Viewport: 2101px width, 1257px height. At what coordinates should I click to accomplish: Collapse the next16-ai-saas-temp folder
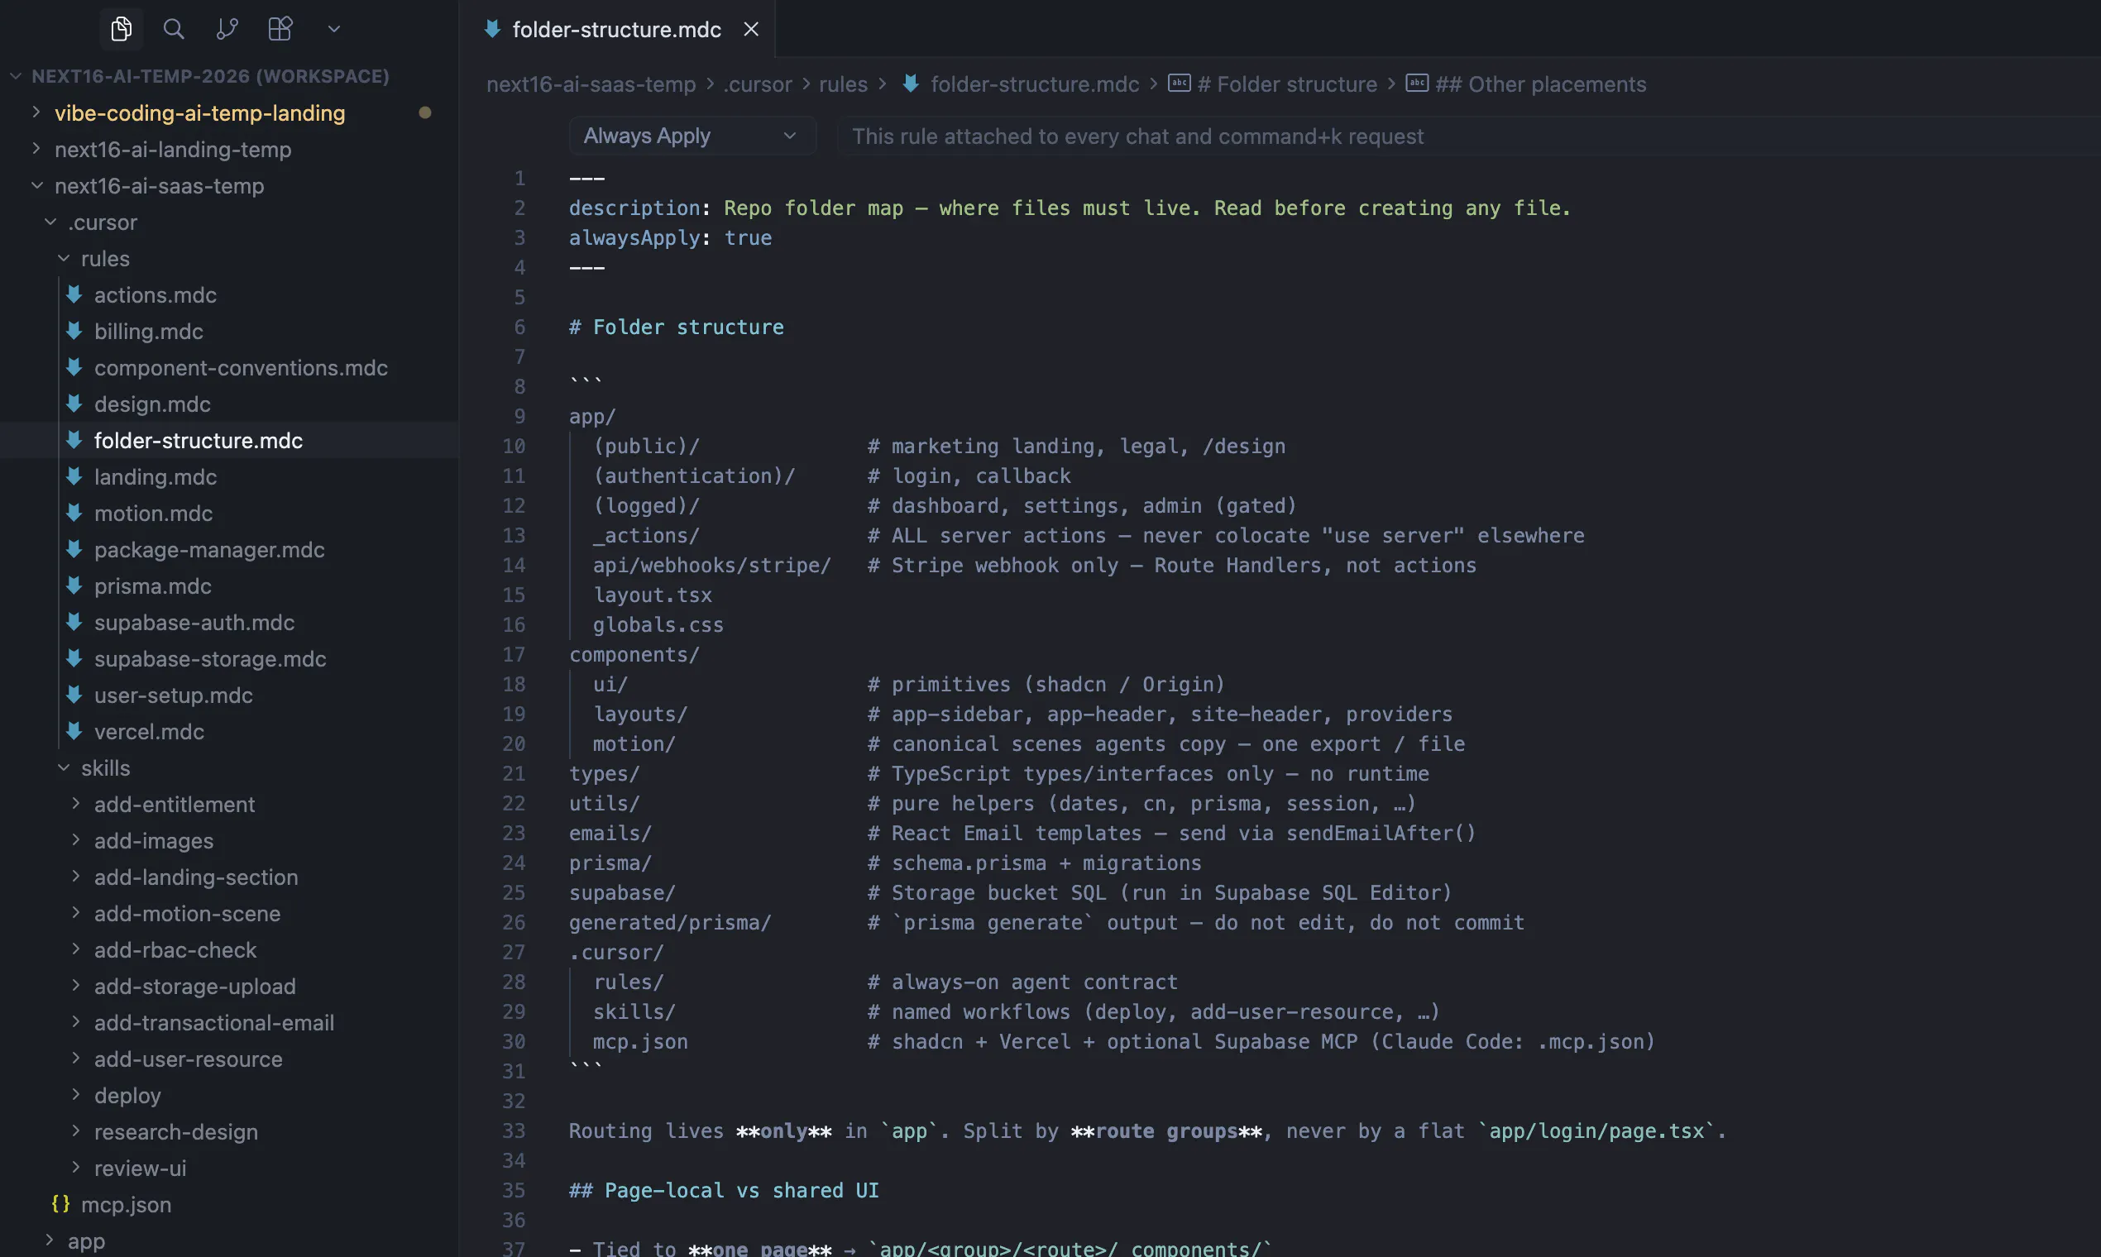tap(160, 185)
